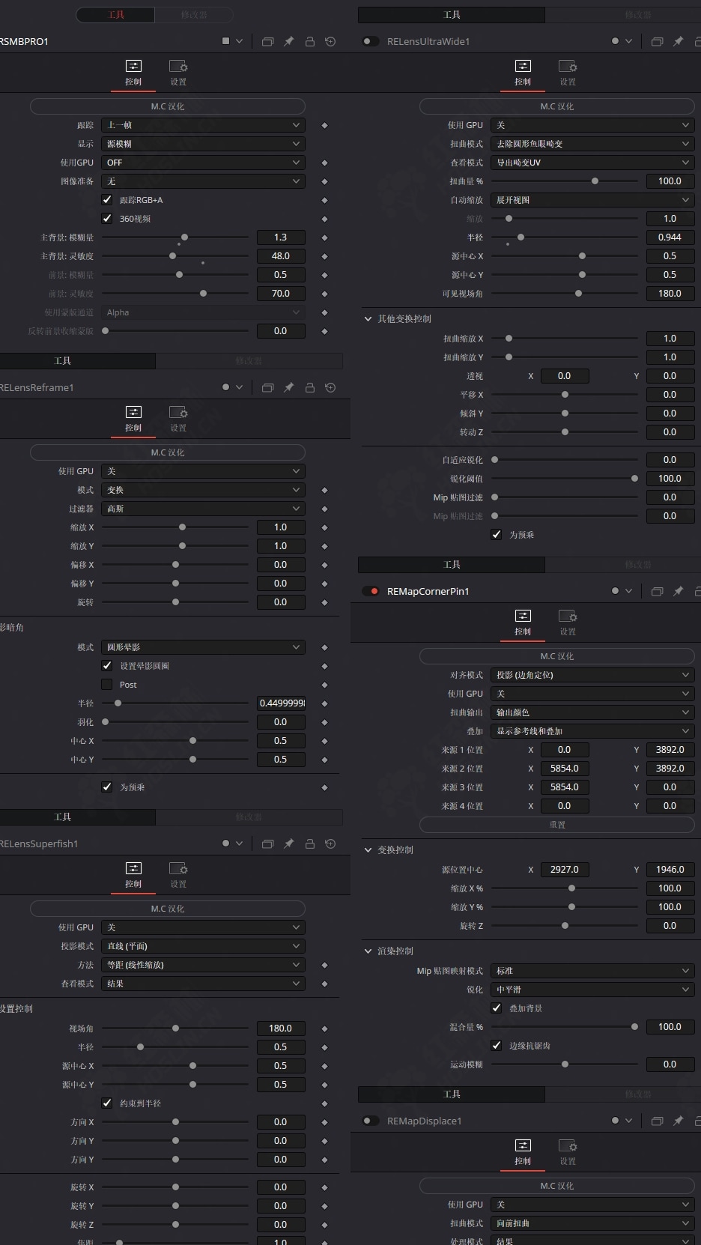This screenshot has height=1245, width=701.
Task: Click the pin icon in the RELensReframe1 header
Action: (x=288, y=387)
